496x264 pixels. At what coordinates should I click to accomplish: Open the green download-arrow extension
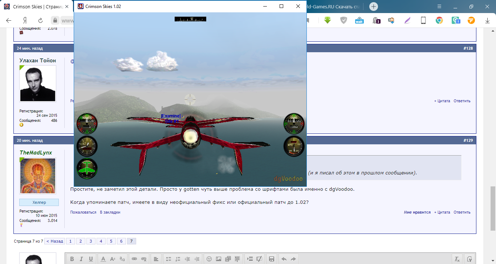coord(328,20)
